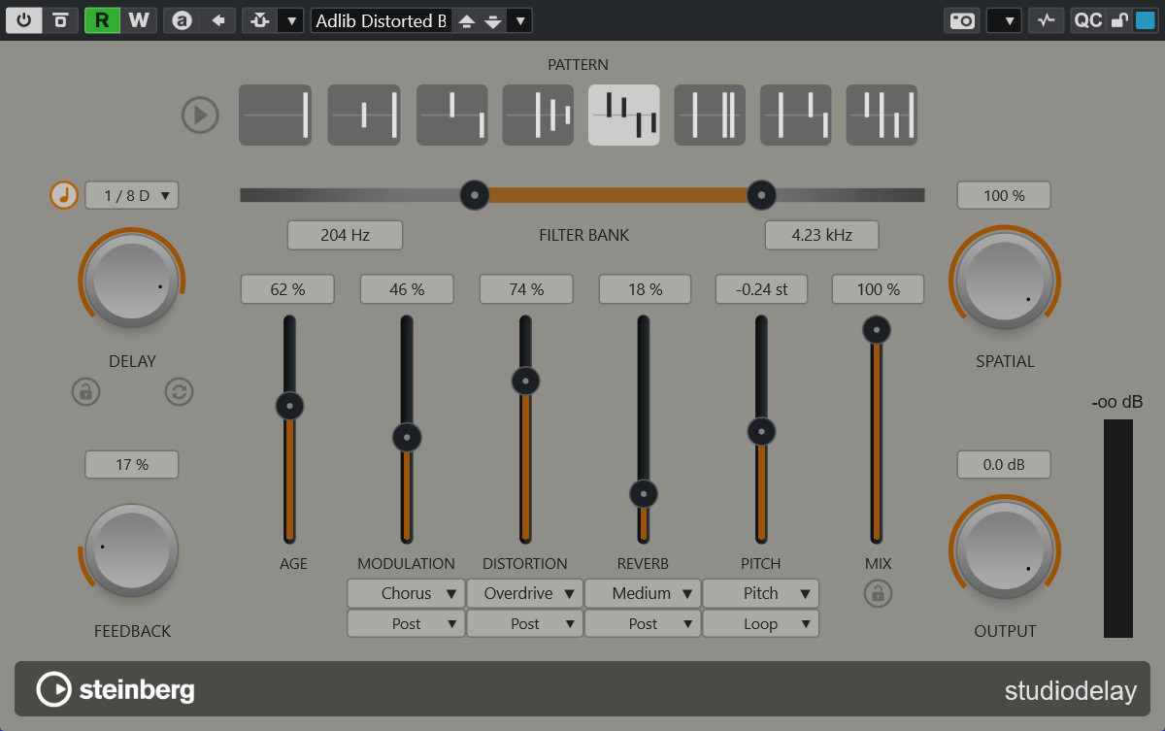Enable Write automation W button
1165x731 pixels.
[139, 19]
